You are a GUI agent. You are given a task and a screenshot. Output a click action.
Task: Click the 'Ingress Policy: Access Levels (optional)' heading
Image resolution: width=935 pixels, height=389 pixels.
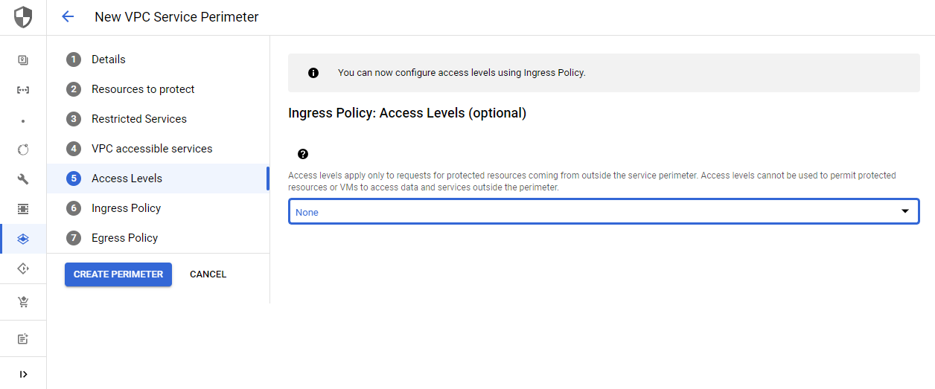click(407, 113)
